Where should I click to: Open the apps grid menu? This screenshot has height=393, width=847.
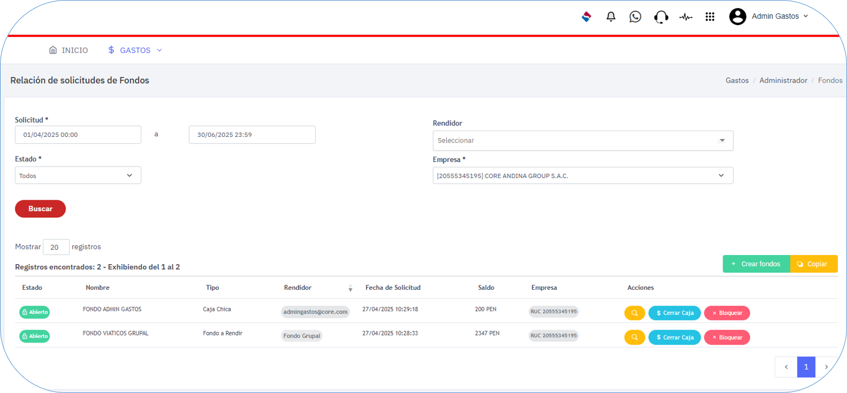[x=710, y=17]
